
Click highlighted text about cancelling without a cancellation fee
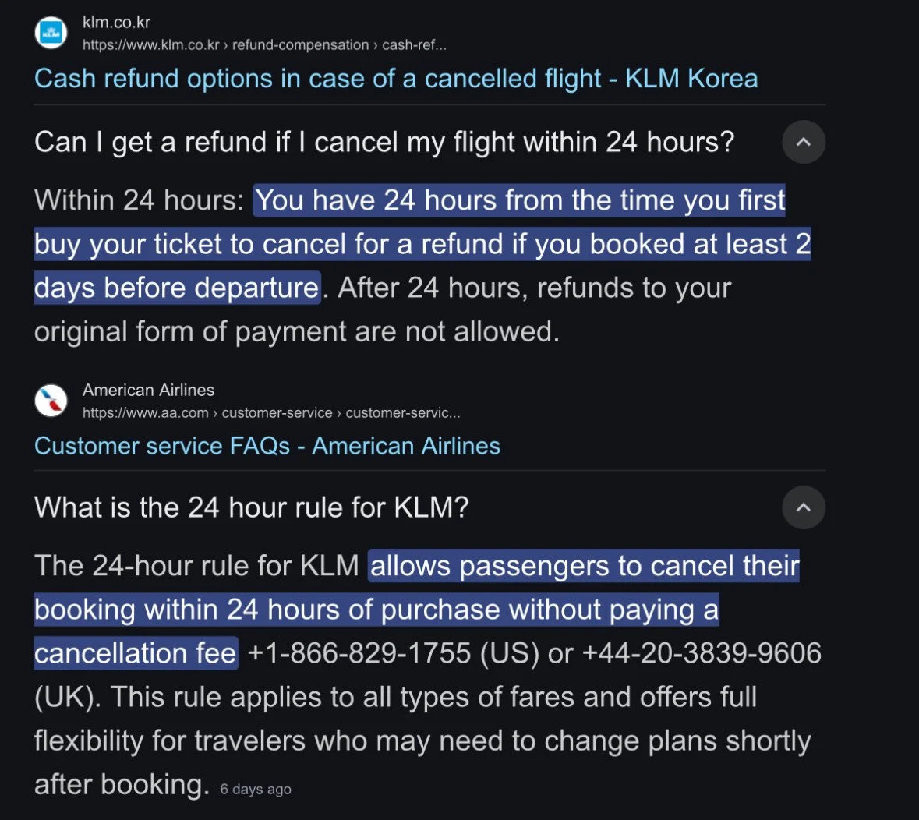(x=376, y=610)
